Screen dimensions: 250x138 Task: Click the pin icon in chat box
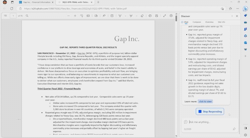click(x=234, y=129)
